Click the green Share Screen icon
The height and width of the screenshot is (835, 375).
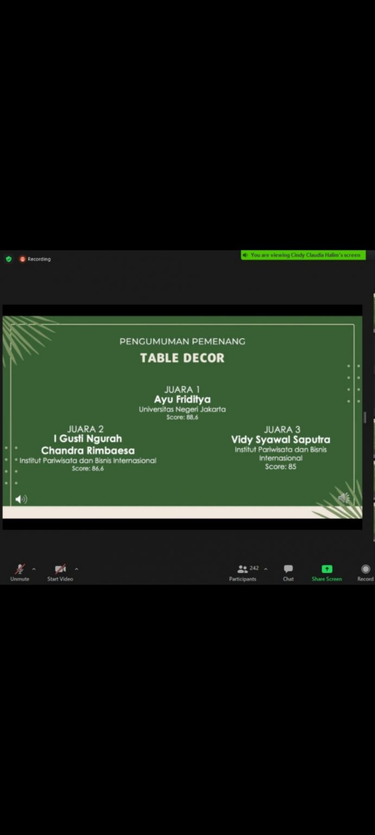coord(327,569)
